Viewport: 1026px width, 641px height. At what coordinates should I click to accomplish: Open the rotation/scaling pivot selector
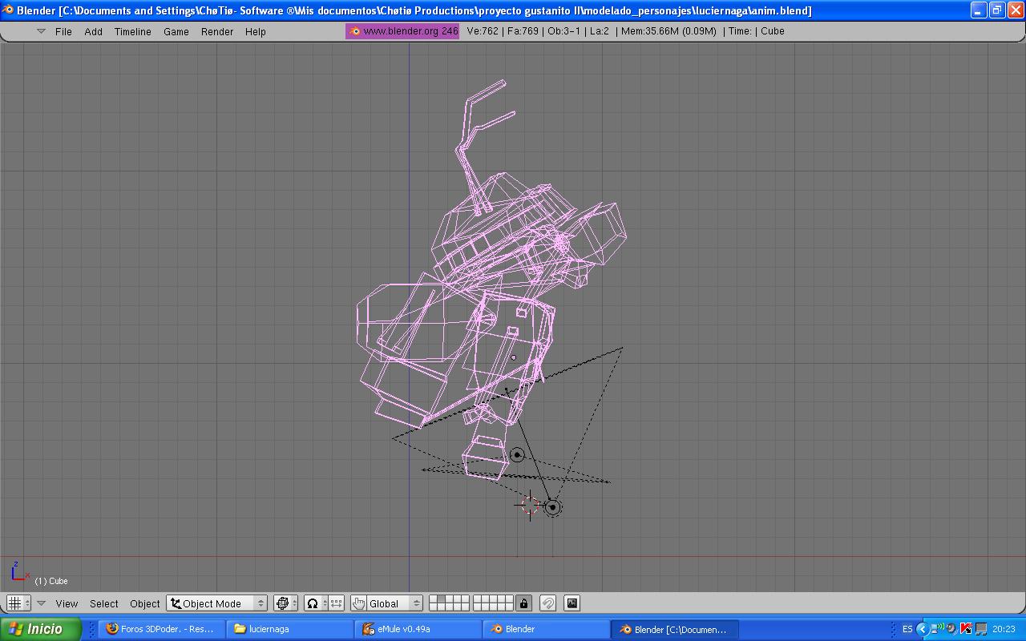click(315, 603)
